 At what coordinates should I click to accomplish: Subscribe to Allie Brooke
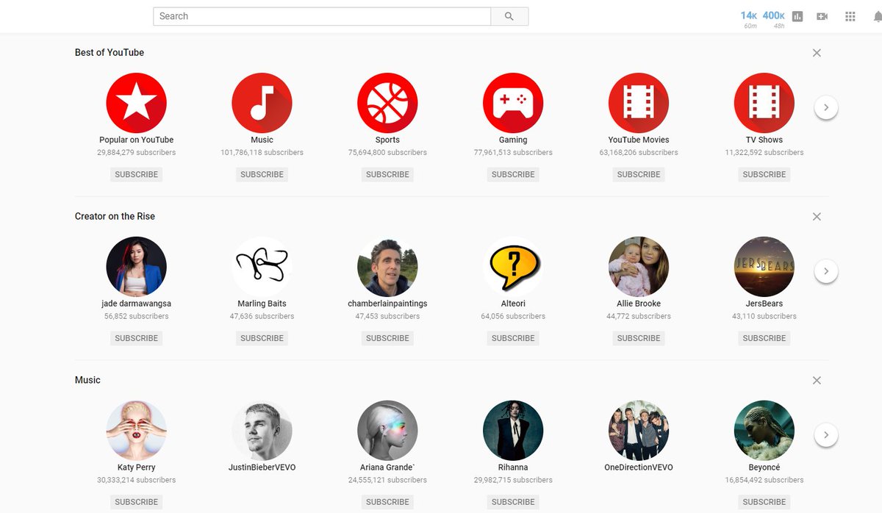pyautogui.click(x=639, y=338)
